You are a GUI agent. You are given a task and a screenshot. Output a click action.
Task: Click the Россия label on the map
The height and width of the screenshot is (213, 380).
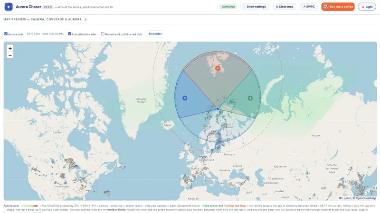[316, 135]
